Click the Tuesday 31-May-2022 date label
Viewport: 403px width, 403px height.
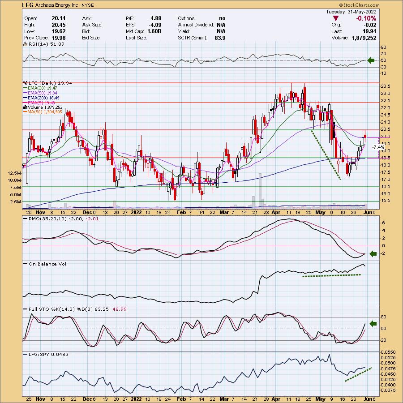coord(351,12)
